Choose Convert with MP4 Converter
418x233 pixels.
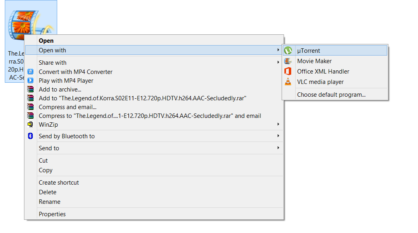[x=154, y=72]
